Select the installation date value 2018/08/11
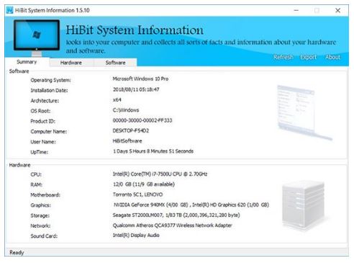Viewport: 354px width, 263px height. tap(136, 89)
